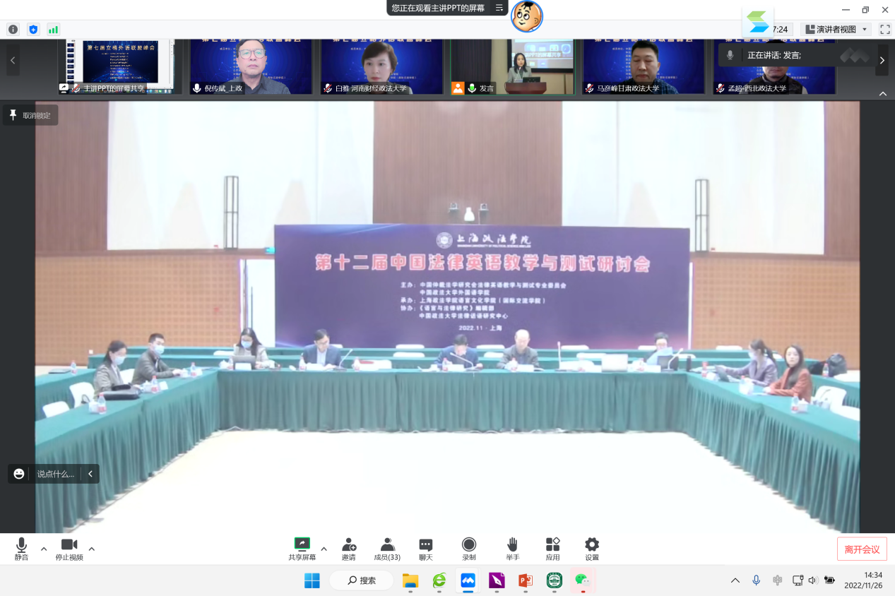The image size is (895, 596).
Task: Expand audio options arrow next to 静音
Action: pos(44,549)
